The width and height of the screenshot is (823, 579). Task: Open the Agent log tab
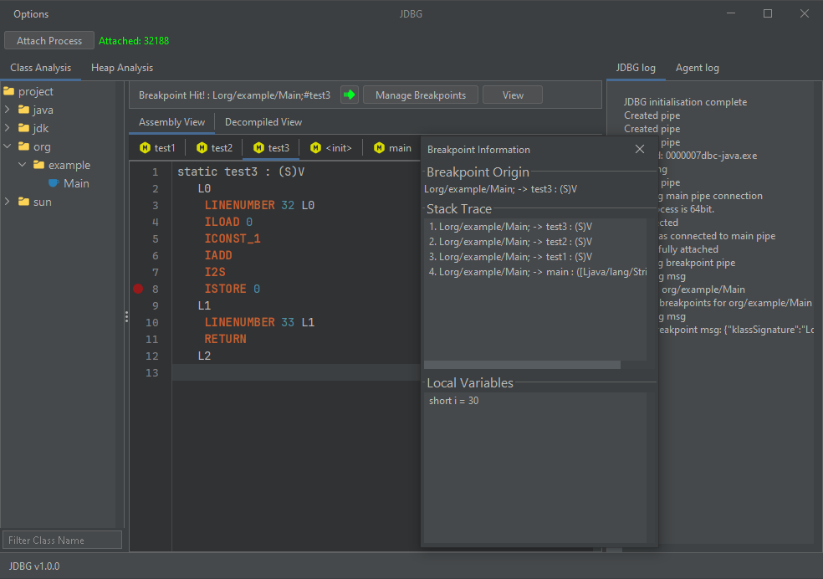(698, 68)
